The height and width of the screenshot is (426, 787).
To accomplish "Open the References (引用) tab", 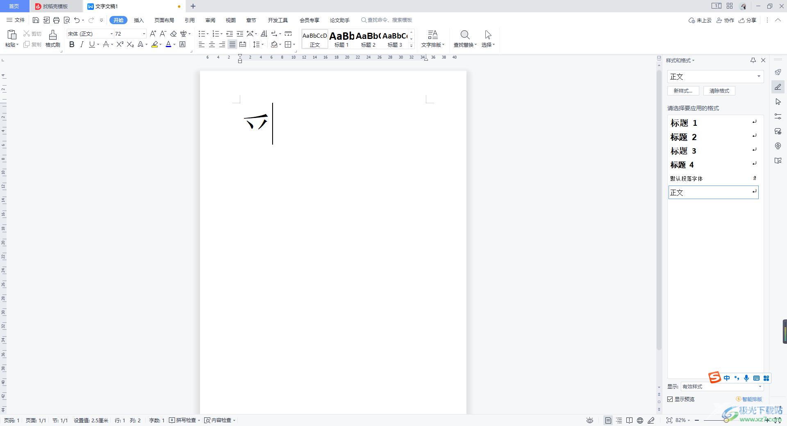I will pos(190,20).
